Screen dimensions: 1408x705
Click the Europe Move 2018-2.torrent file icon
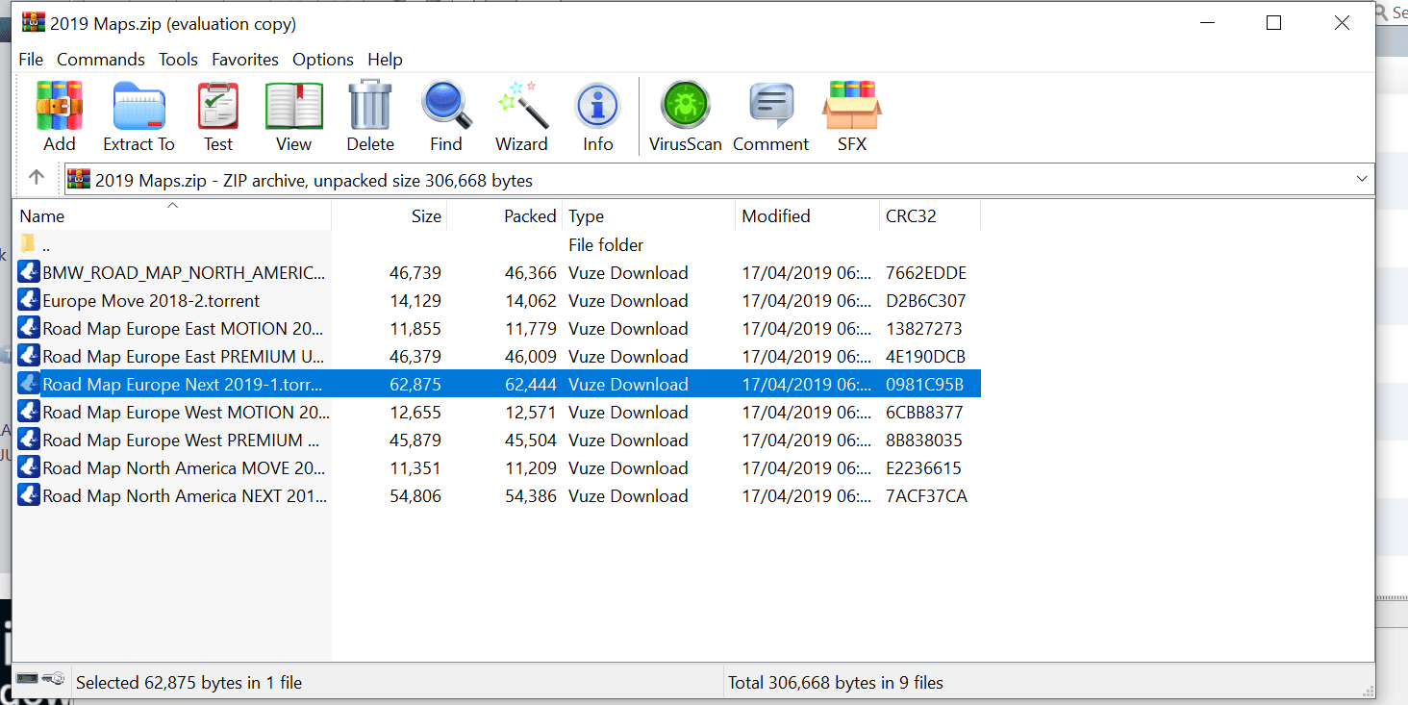tap(29, 300)
